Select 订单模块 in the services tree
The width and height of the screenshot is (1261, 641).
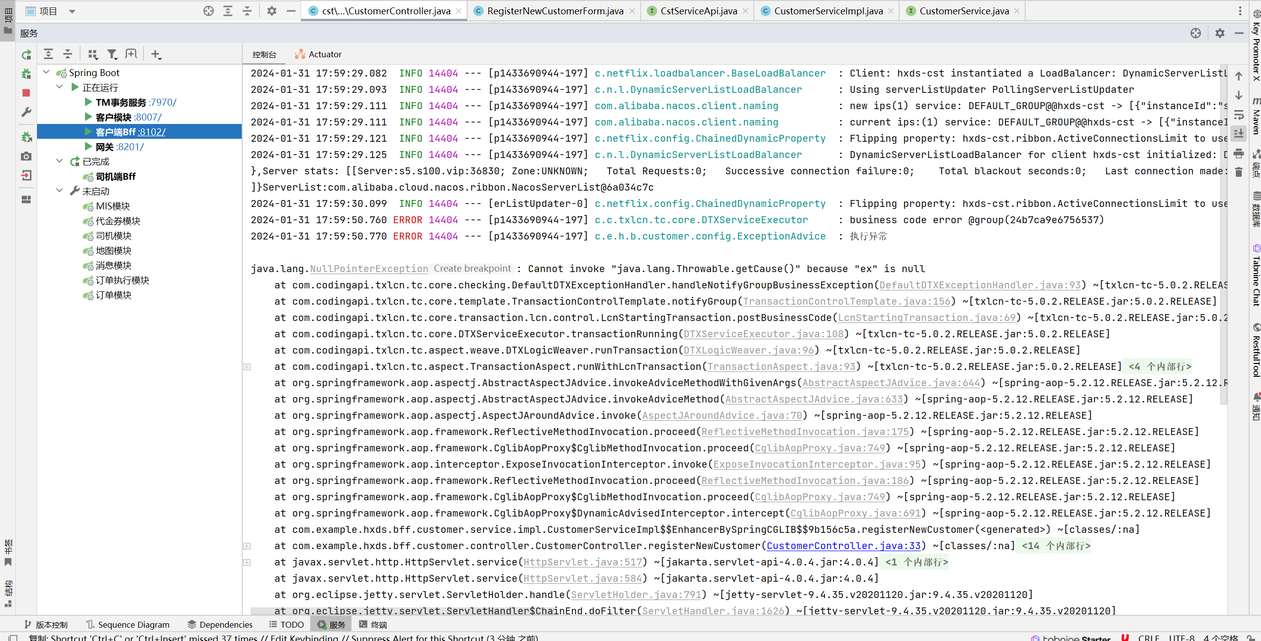113,295
